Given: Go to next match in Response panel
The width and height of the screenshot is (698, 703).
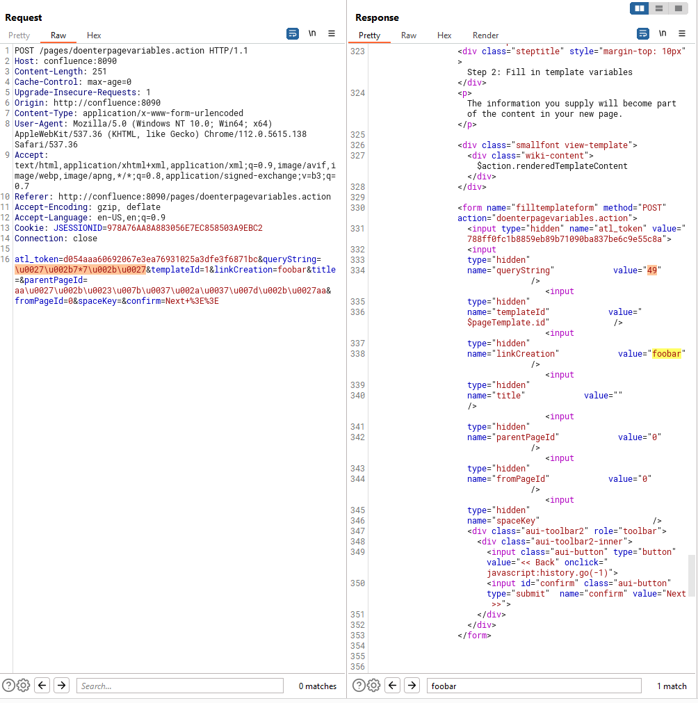Looking at the screenshot, I should (x=412, y=686).
